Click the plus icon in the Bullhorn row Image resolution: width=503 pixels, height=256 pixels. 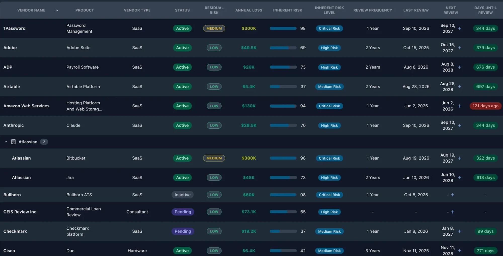point(452,195)
